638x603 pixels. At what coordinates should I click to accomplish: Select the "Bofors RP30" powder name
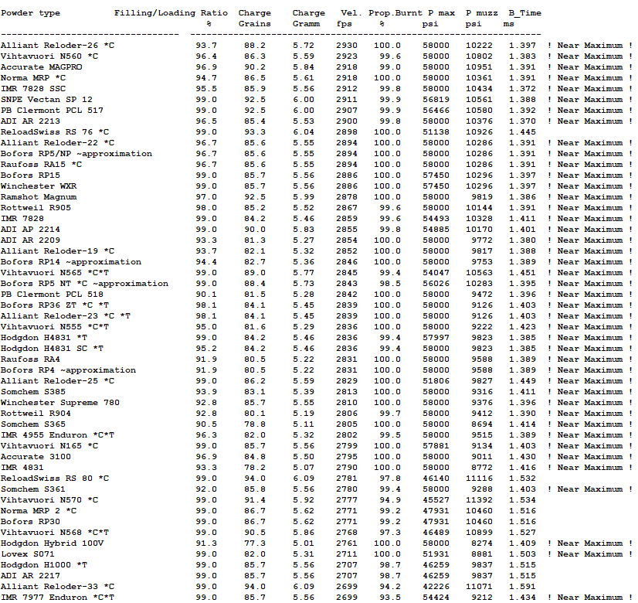pos(31,522)
